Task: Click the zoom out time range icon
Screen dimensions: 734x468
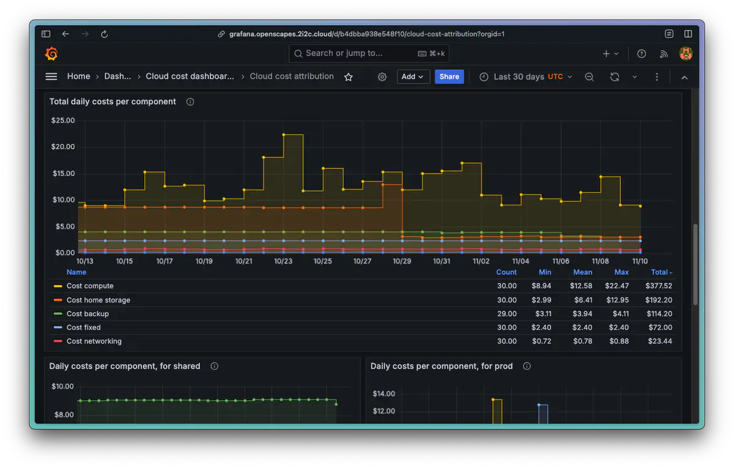Action: [589, 77]
